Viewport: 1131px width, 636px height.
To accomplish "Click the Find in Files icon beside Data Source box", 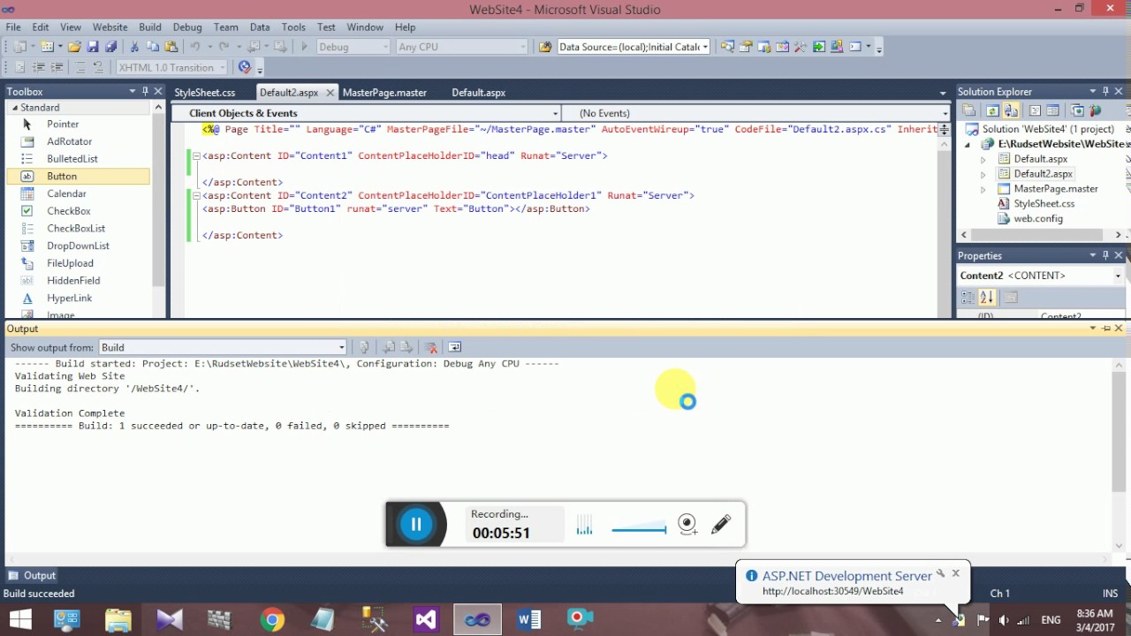I will [544, 47].
